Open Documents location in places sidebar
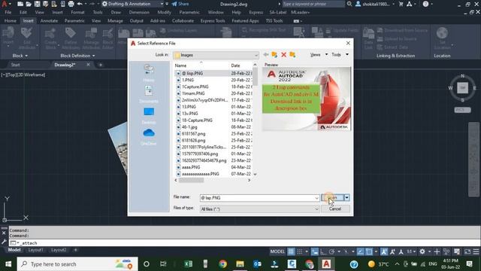The height and width of the screenshot is (271, 481). (149, 94)
